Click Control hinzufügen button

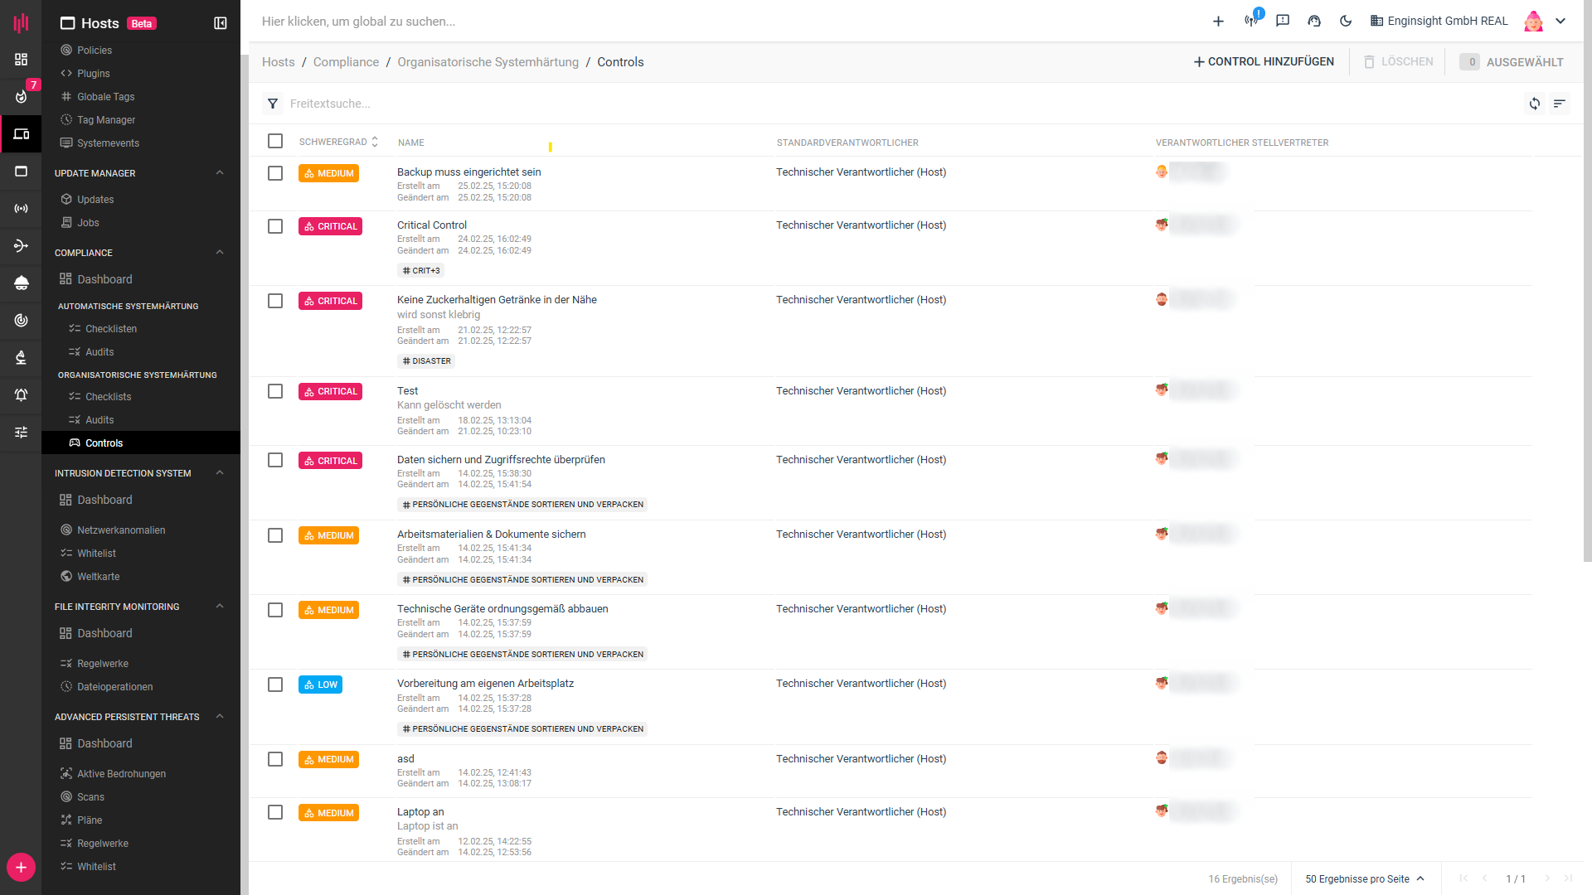pyautogui.click(x=1264, y=62)
